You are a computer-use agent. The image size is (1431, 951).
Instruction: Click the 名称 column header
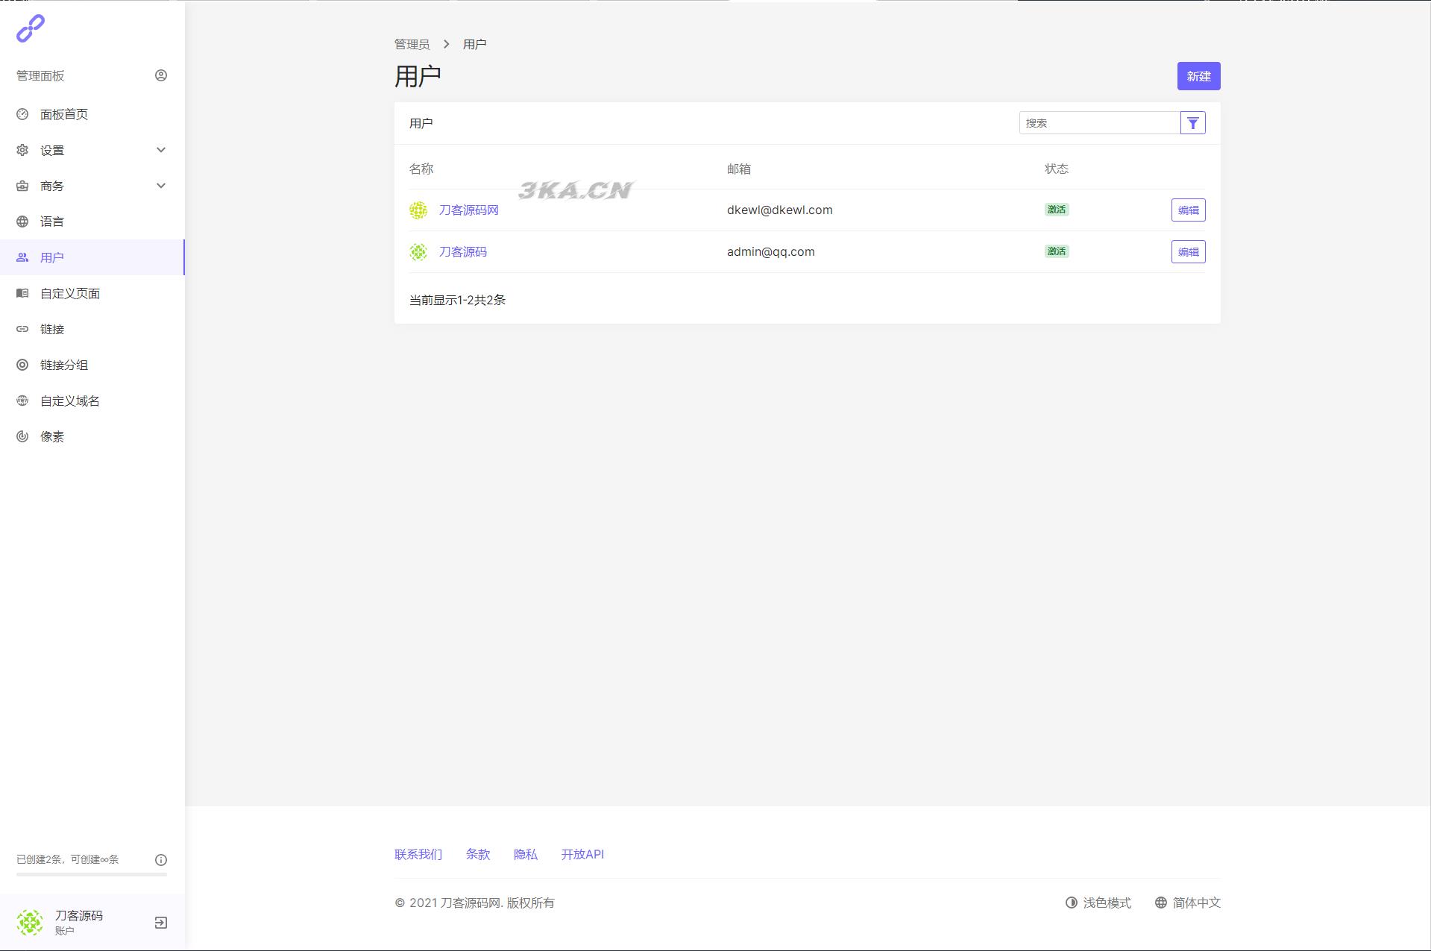point(421,169)
